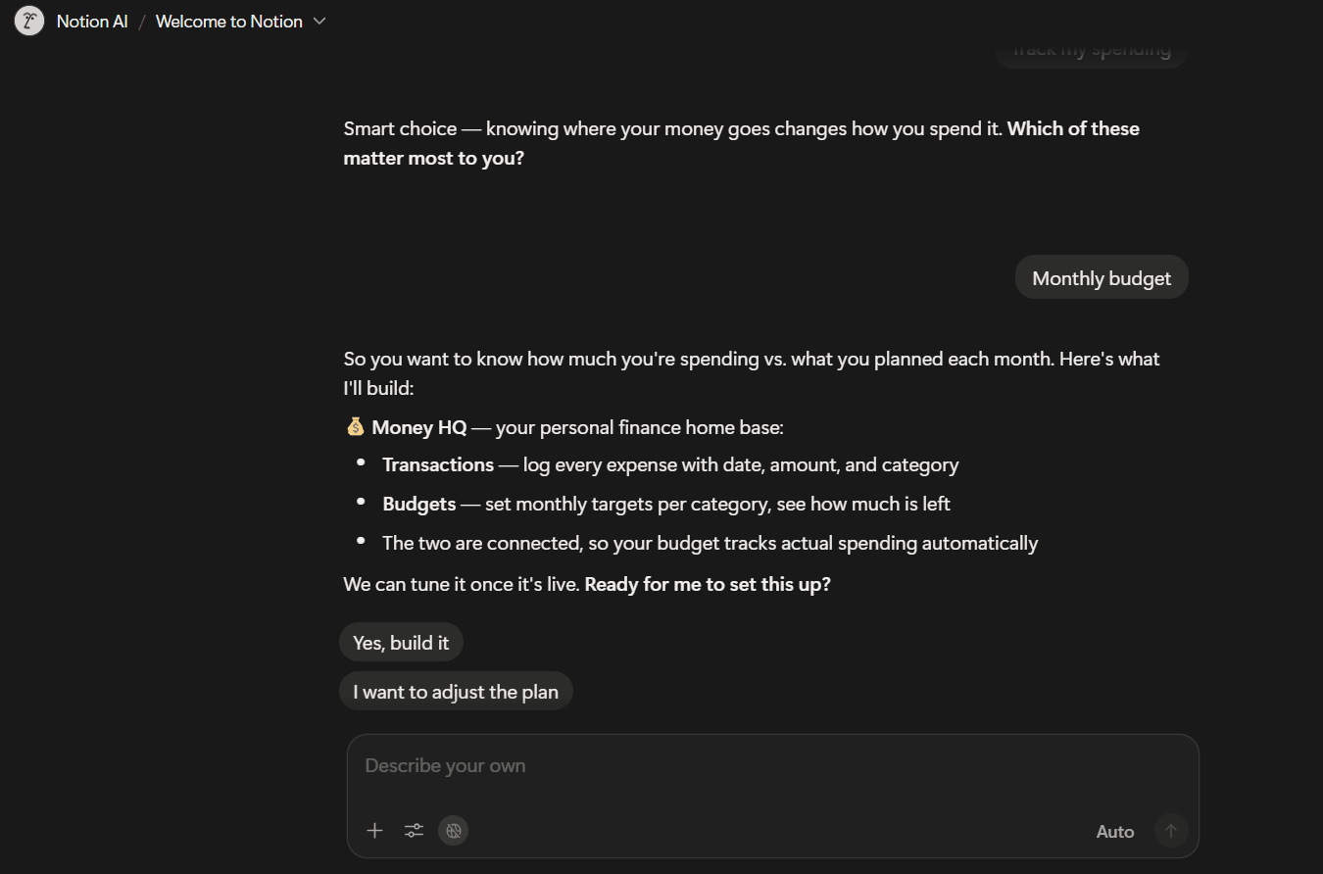This screenshot has height=874, width=1323.
Task: Click the Which of these matter most question
Action: click(742, 143)
